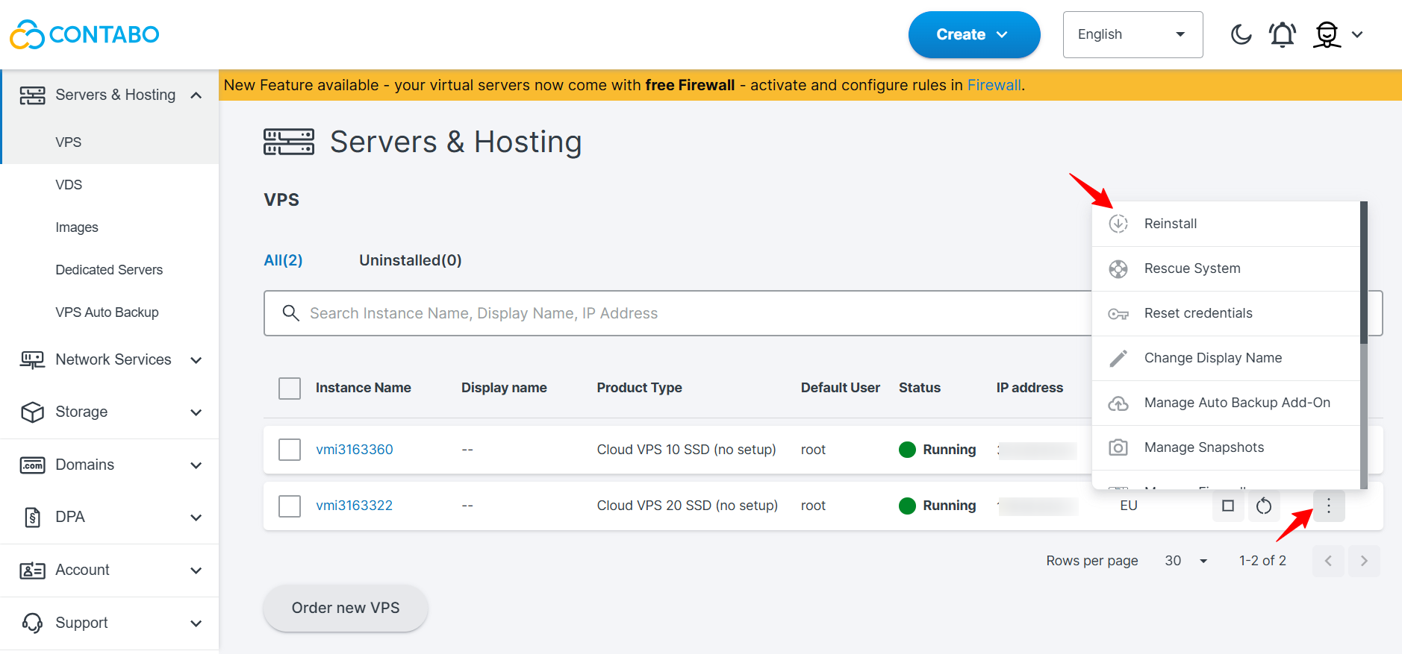Click the Instance Name column header
Screen dimensions: 1402x654
(x=364, y=388)
